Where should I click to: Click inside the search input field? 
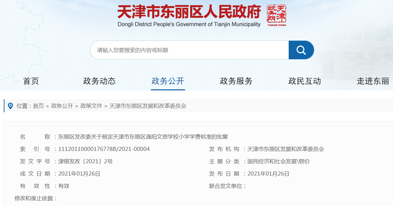click(x=188, y=50)
